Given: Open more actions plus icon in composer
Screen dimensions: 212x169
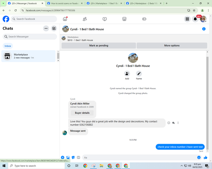Looking at the screenshot, I should (63, 158).
